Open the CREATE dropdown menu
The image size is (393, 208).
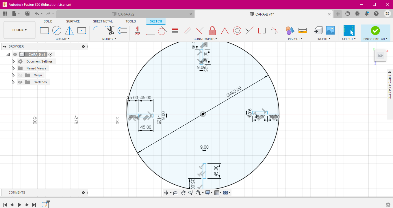click(x=63, y=39)
